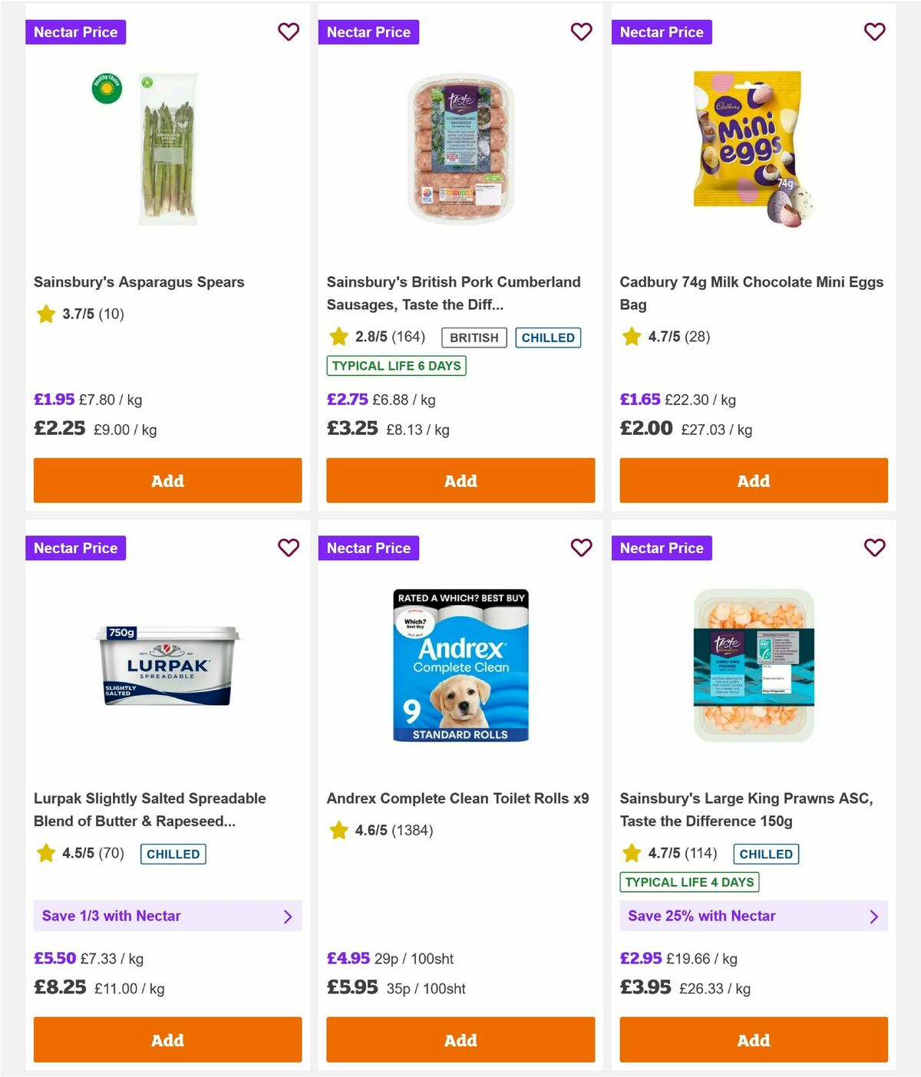Expand the Save 25% with Nectar offer
The image size is (921, 1077).
(x=753, y=916)
